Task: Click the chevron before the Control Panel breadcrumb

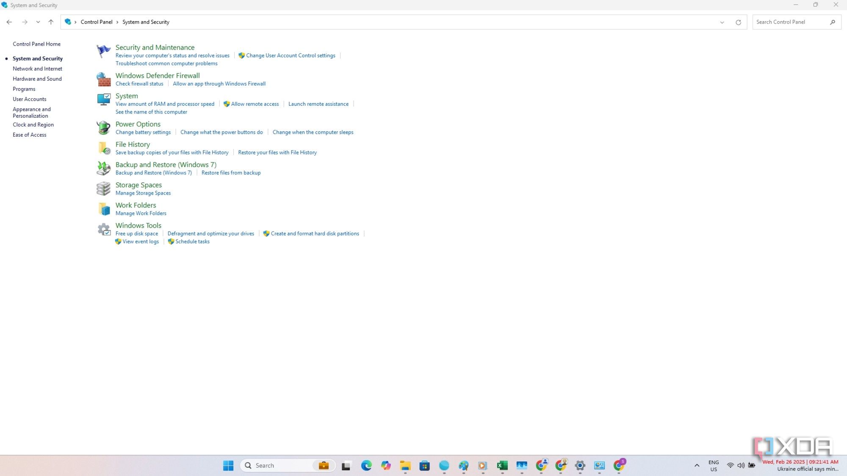Action: (75, 22)
